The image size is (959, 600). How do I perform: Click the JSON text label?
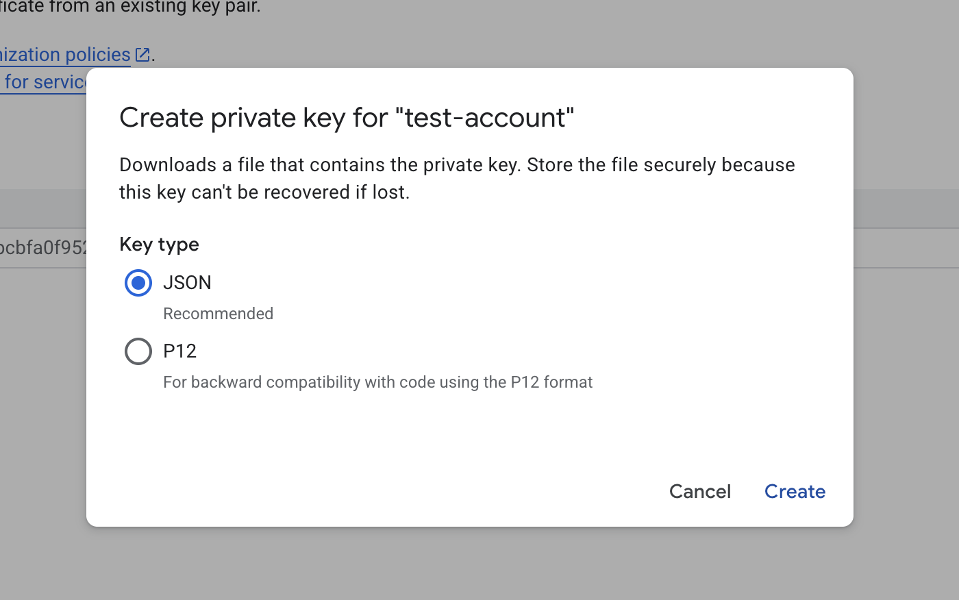point(187,283)
